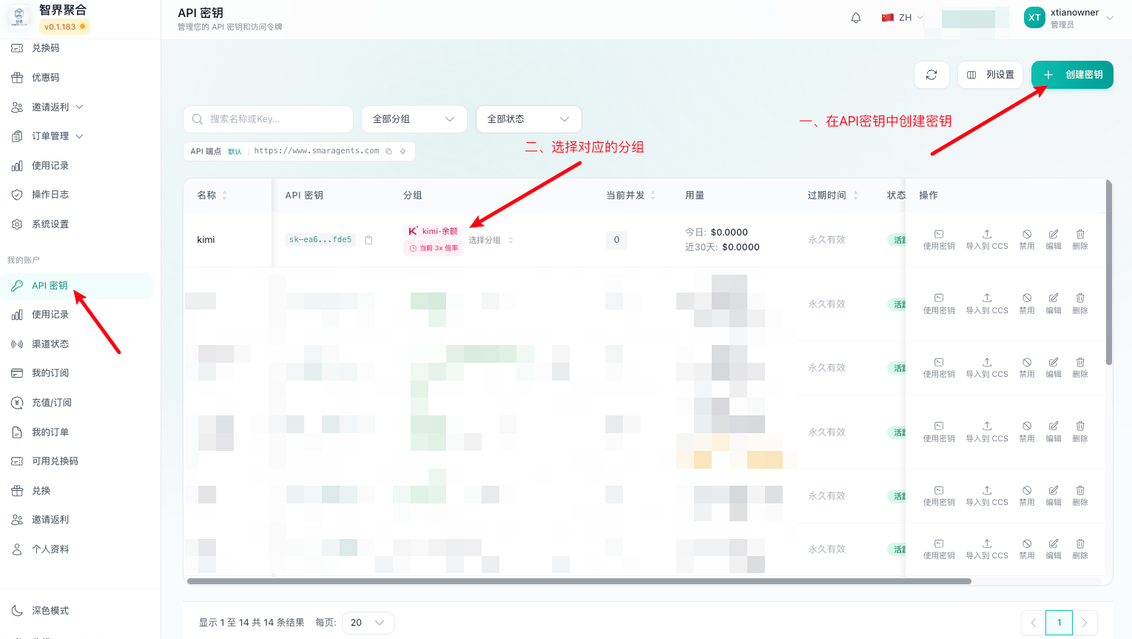The width and height of the screenshot is (1132, 639).
Task: Refresh the API key list
Action: (931, 75)
